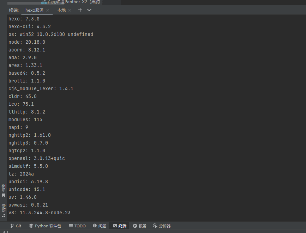Show the TODO tool window
Screen dimensions: 306x233
click(x=77, y=226)
